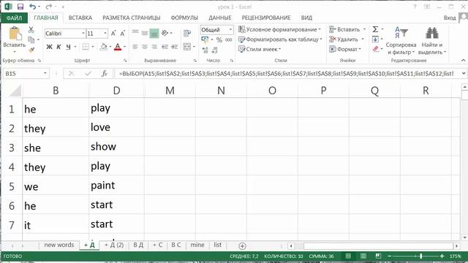Viewport: 468px width, 263px height.
Task: Merge and center cells
Action: point(187,47)
